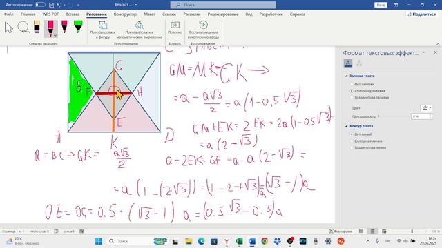Open Customize Quick Access Toolbar dropdown
442x248 pixels.
(78, 5)
